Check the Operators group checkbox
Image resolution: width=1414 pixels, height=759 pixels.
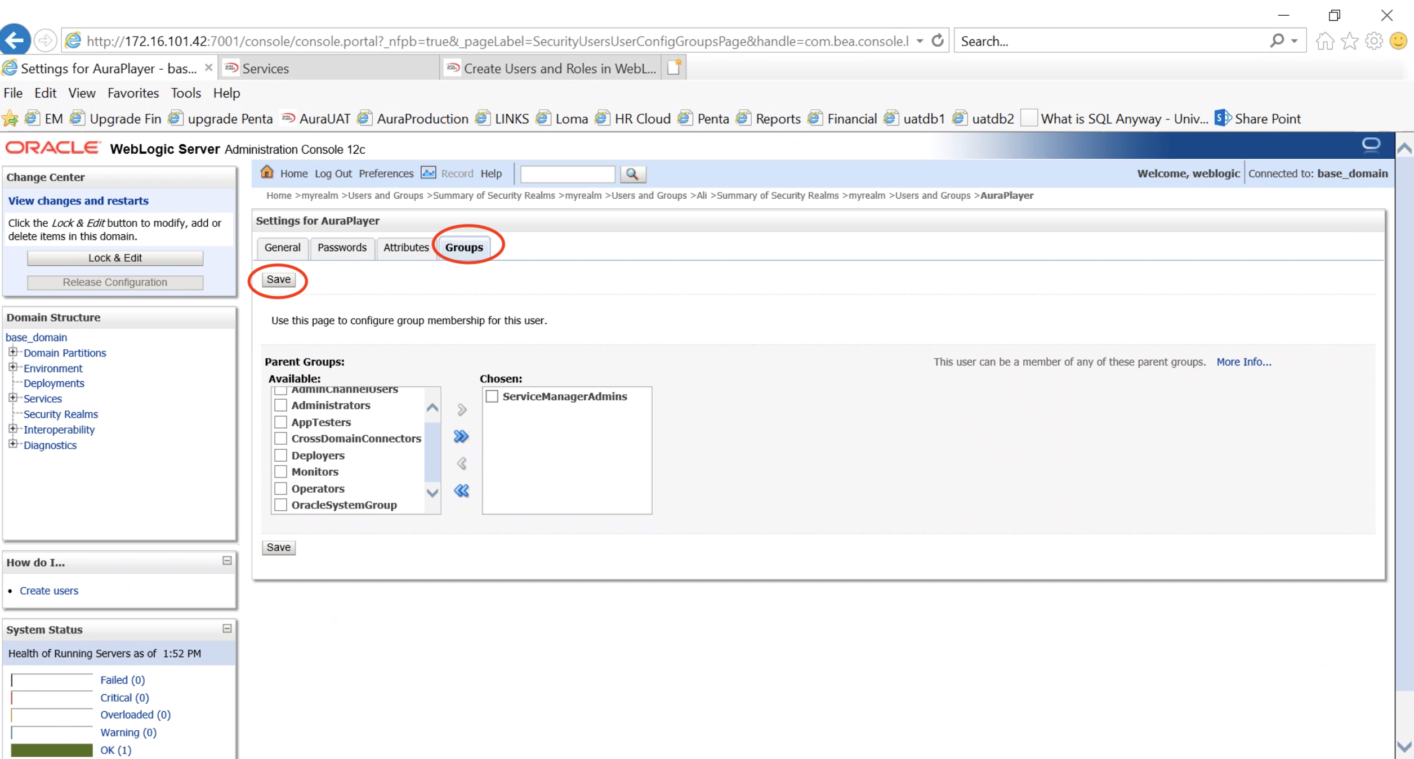tap(280, 488)
